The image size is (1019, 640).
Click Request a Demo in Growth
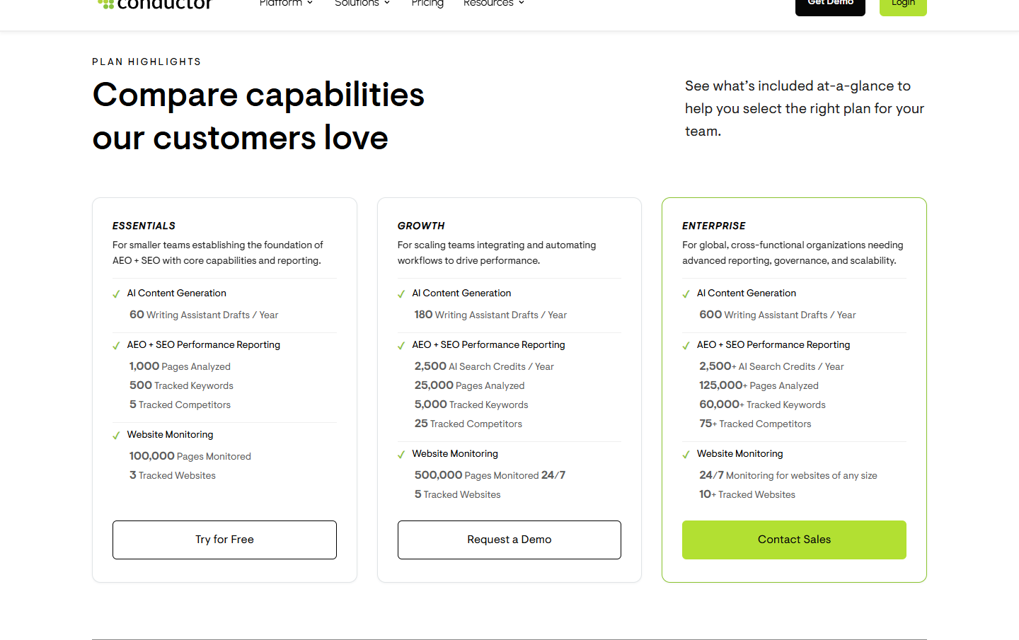[x=509, y=540]
